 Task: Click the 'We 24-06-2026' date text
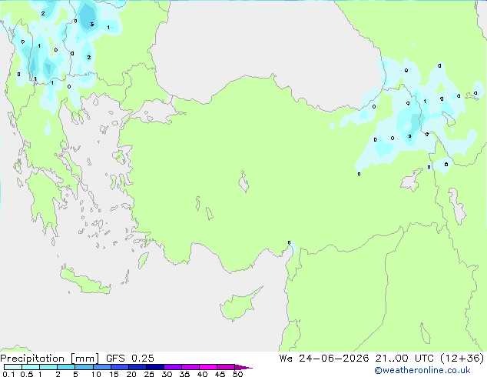click(x=324, y=359)
